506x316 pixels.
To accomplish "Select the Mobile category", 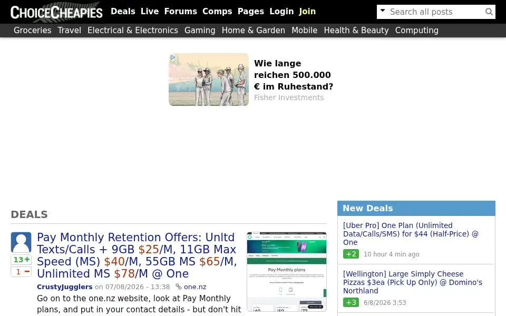I will 304,31.
